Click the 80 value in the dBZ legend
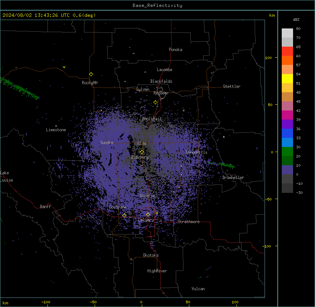The width and height of the screenshot is (315, 307). (x=298, y=29)
